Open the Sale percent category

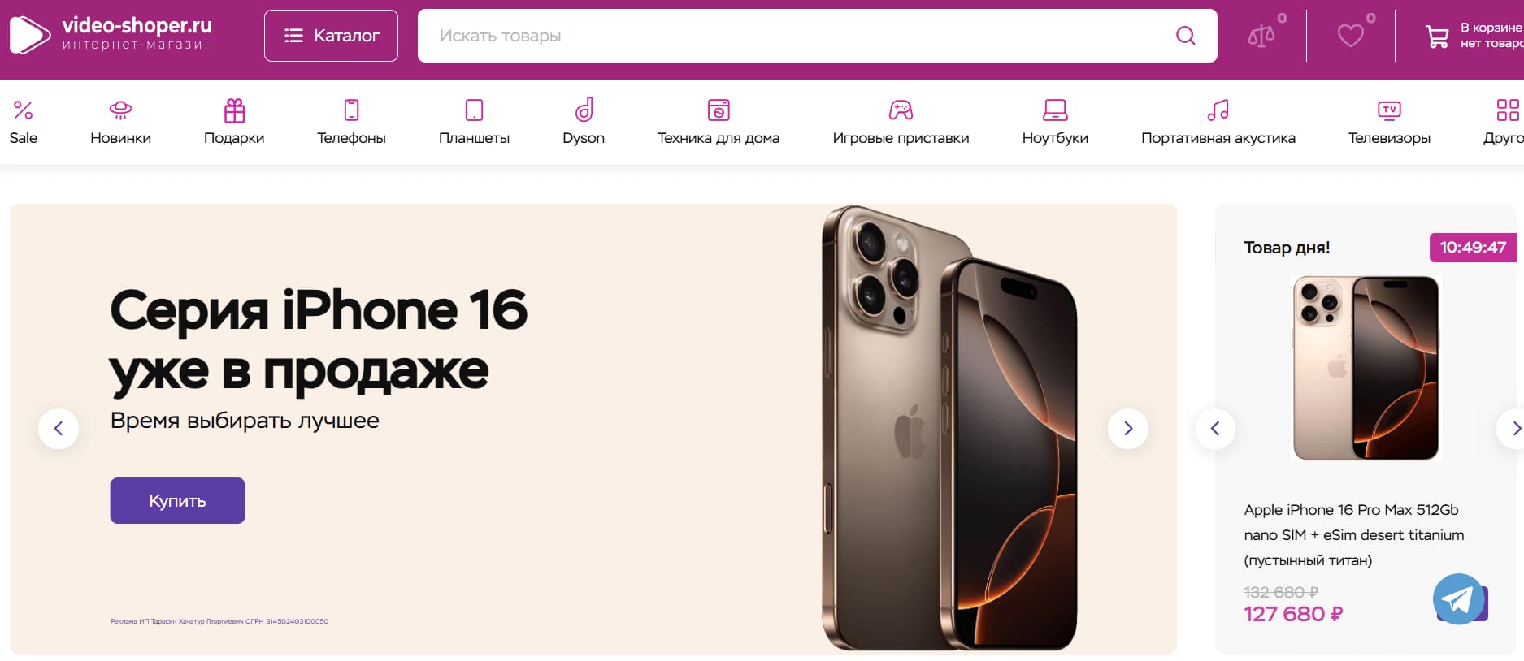point(24,122)
